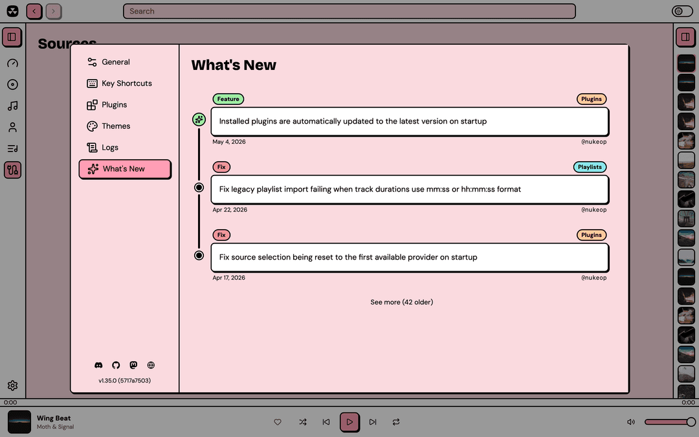Open the Discord link icon
This screenshot has height=437, width=699.
pyautogui.click(x=98, y=365)
